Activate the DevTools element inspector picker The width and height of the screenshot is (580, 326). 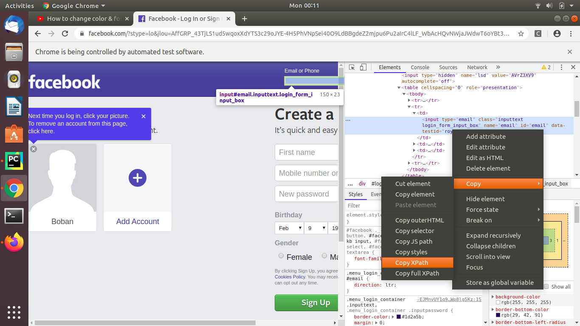tap(352, 67)
